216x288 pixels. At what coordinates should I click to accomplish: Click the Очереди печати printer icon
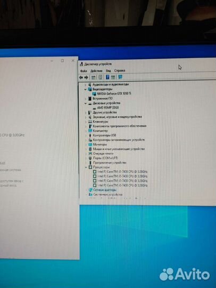(90, 154)
